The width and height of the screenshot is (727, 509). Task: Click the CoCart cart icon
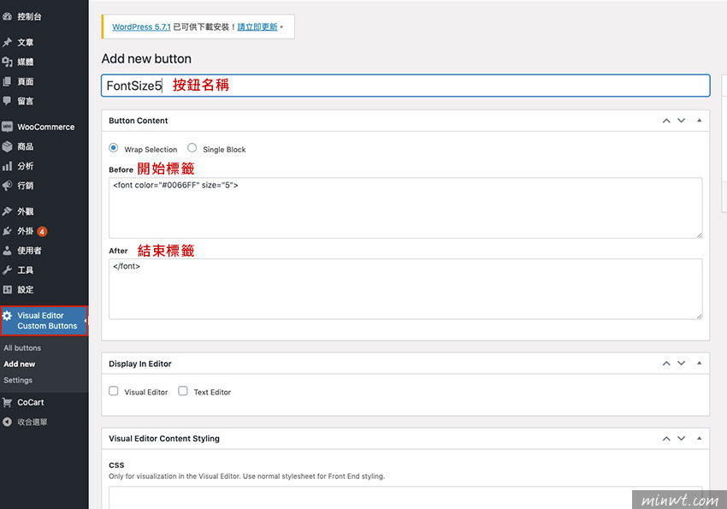pyautogui.click(x=7, y=402)
